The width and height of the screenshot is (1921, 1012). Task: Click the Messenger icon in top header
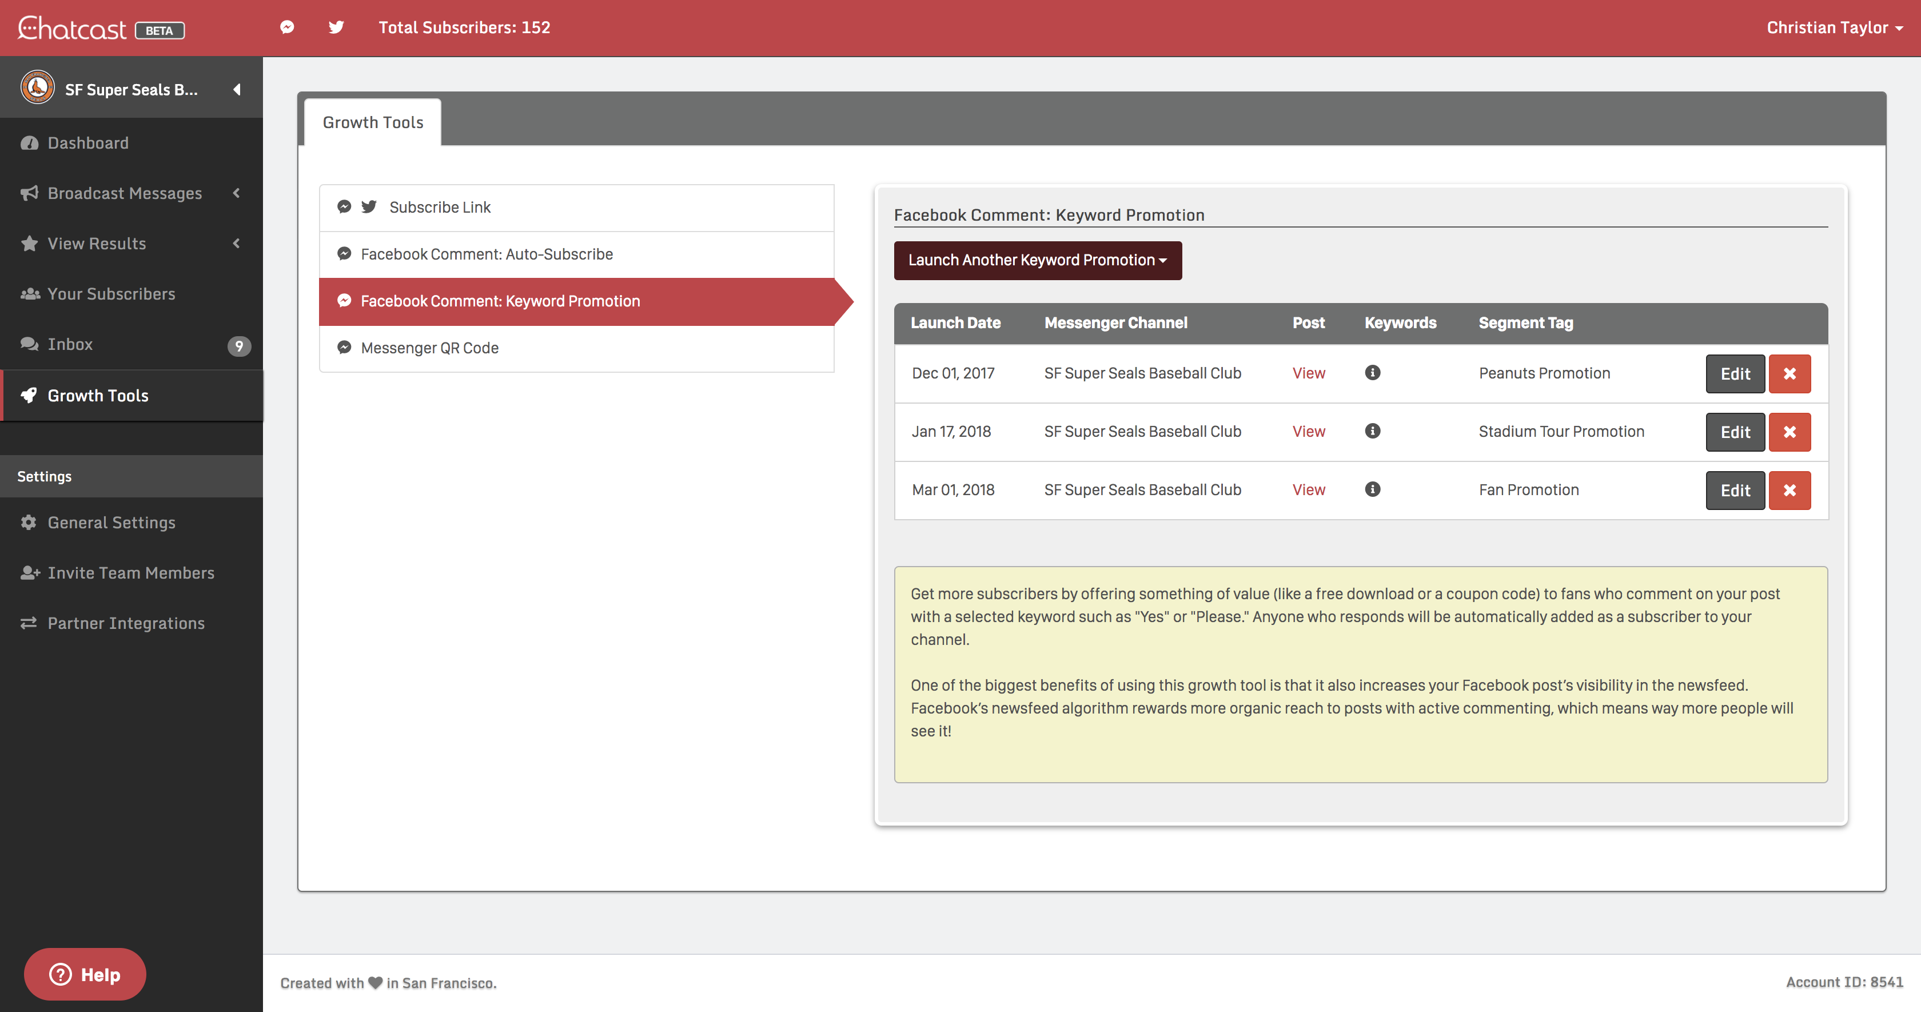coord(287,27)
